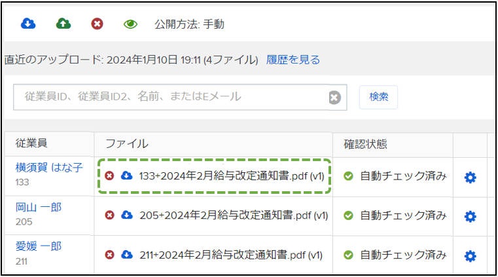
Task: Click the red delete-all toolbar icon
Action: tap(97, 24)
